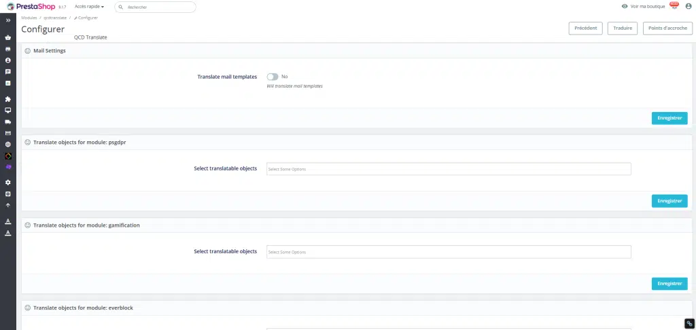Screen dimensions: 696x330
Task: Click the debug toolbar icon at bottom right
Action: pyautogui.click(x=689, y=324)
